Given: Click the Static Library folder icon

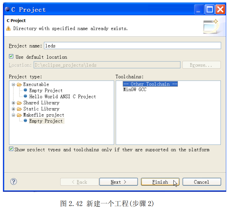Looking at the screenshot, I should click(x=19, y=109).
